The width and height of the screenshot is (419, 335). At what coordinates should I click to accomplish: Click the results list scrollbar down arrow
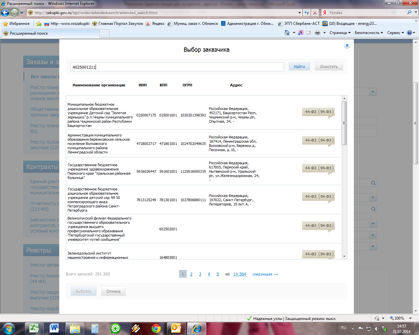click(344, 256)
